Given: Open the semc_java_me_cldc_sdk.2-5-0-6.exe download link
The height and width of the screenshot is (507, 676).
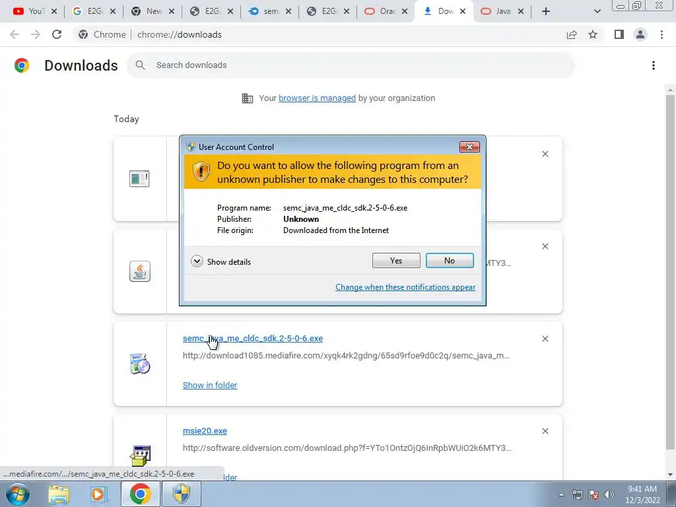Looking at the screenshot, I should 253,339.
